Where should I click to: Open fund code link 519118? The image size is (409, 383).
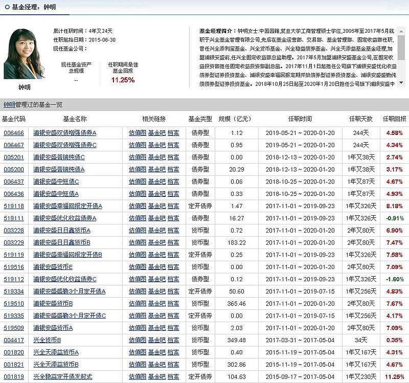point(14,206)
